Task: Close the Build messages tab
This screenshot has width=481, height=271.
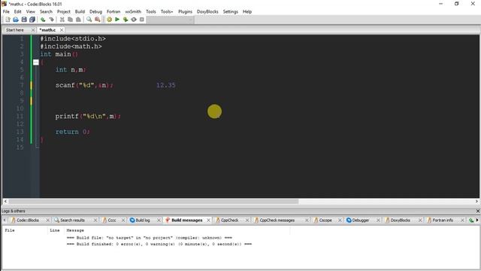Action: (209, 221)
